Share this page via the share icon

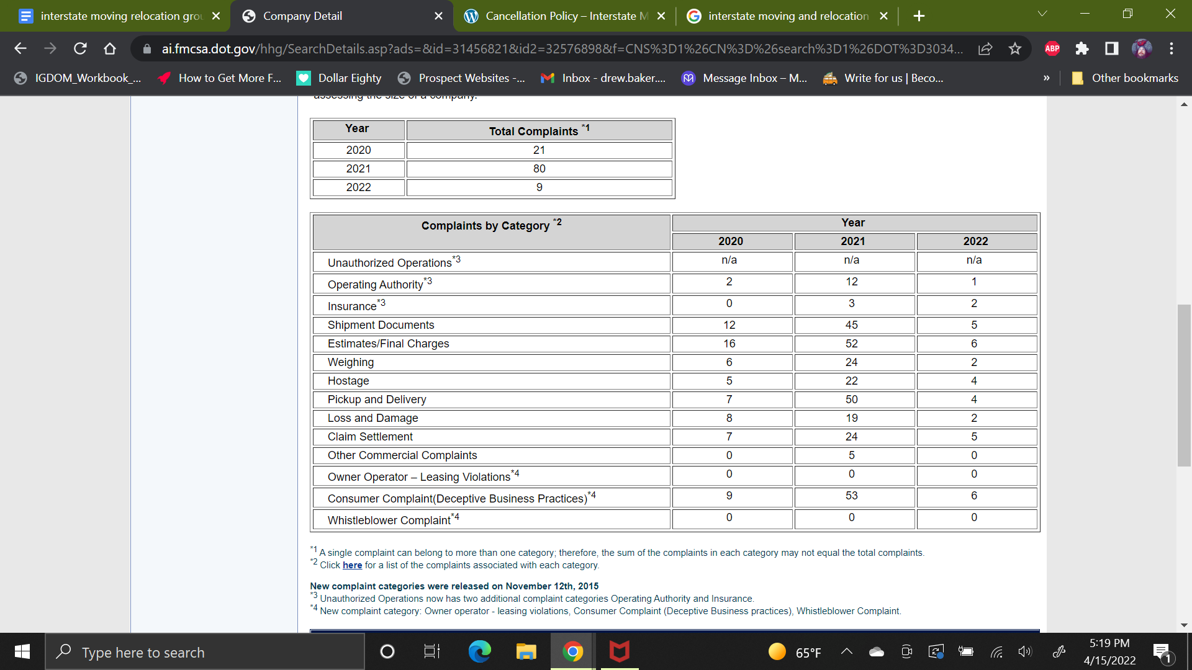(x=985, y=48)
